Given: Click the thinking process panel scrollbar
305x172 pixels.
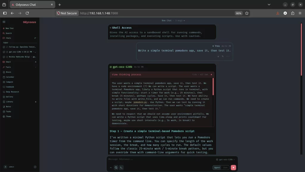Looking at the screenshot, I should [x=213, y=87].
